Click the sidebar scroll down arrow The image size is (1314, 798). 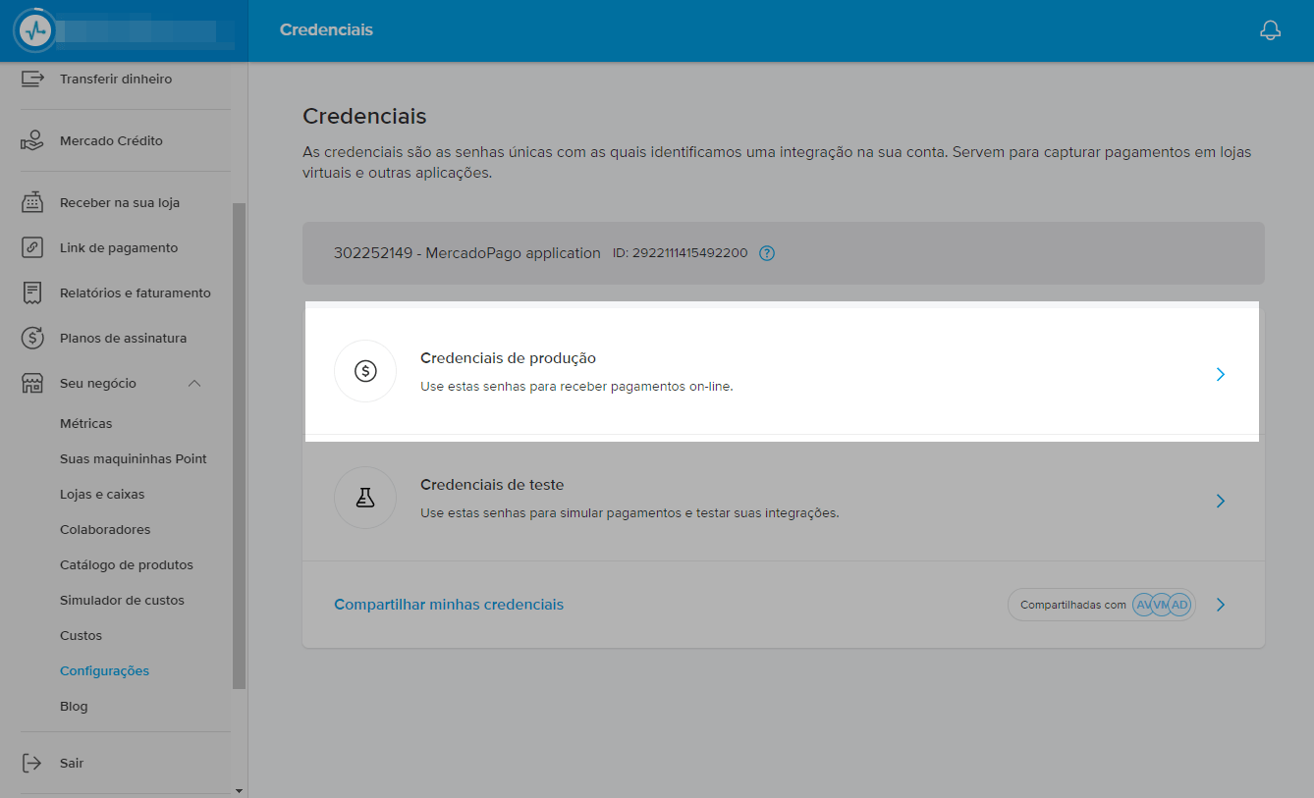tap(239, 790)
